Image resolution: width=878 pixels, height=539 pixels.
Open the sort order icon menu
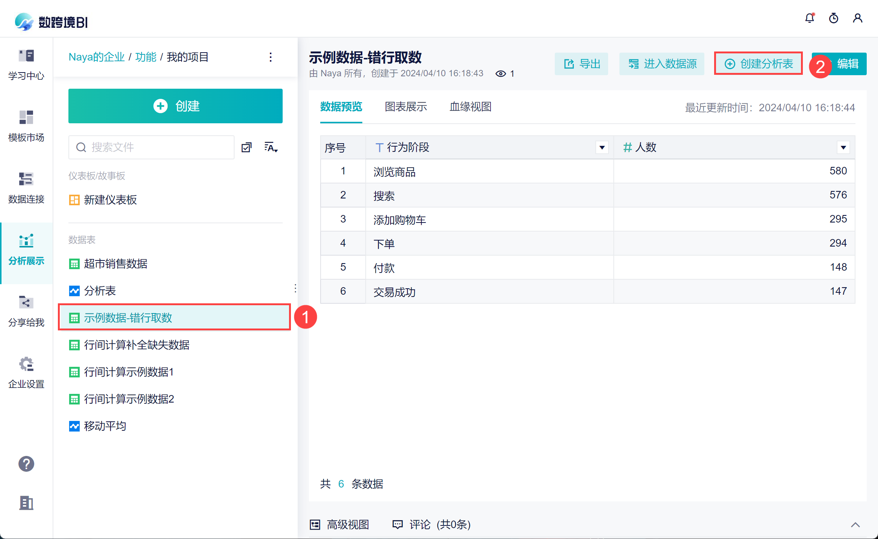[x=271, y=147]
